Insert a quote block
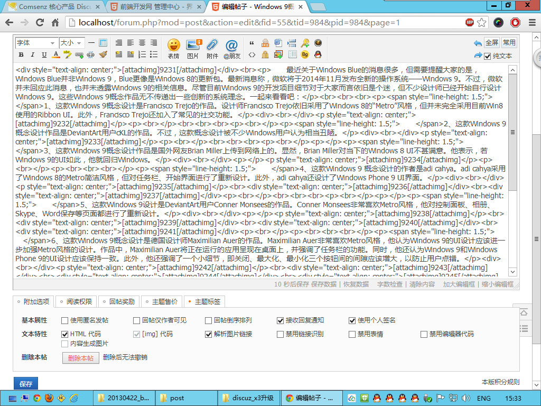The width and height of the screenshot is (541, 406). point(252,43)
